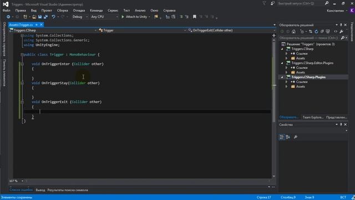This screenshot has width=355, height=200.
Task: Click the split editor handle above scrollbar
Action: click(274, 36)
